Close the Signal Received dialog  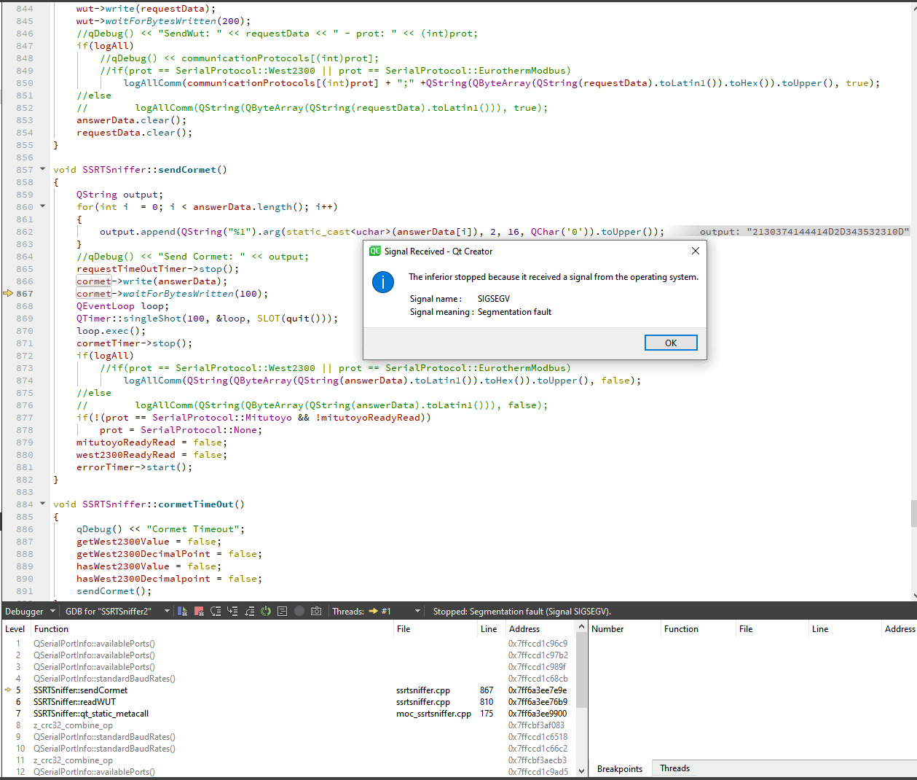(x=695, y=251)
